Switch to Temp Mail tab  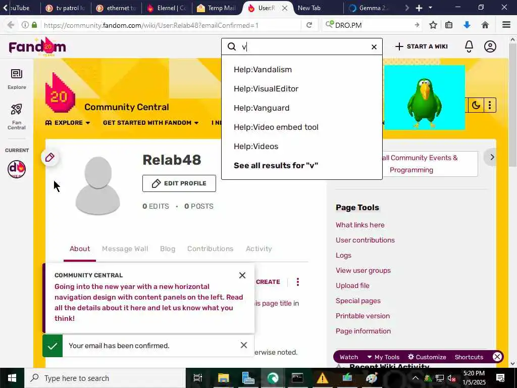click(216, 8)
